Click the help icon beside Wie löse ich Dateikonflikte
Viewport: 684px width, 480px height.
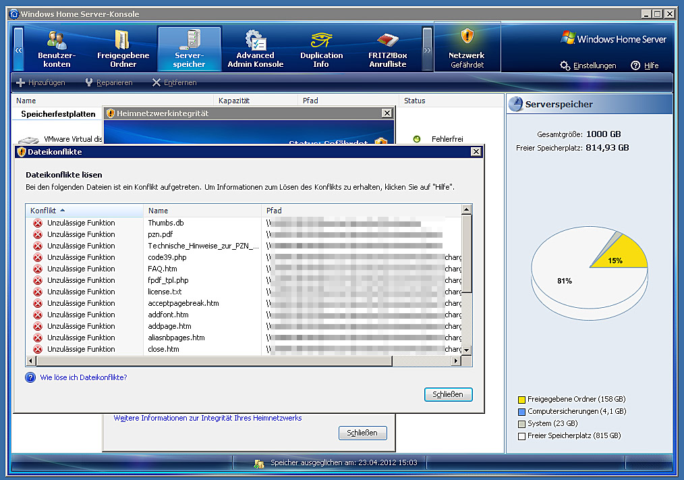(x=30, y=377)
